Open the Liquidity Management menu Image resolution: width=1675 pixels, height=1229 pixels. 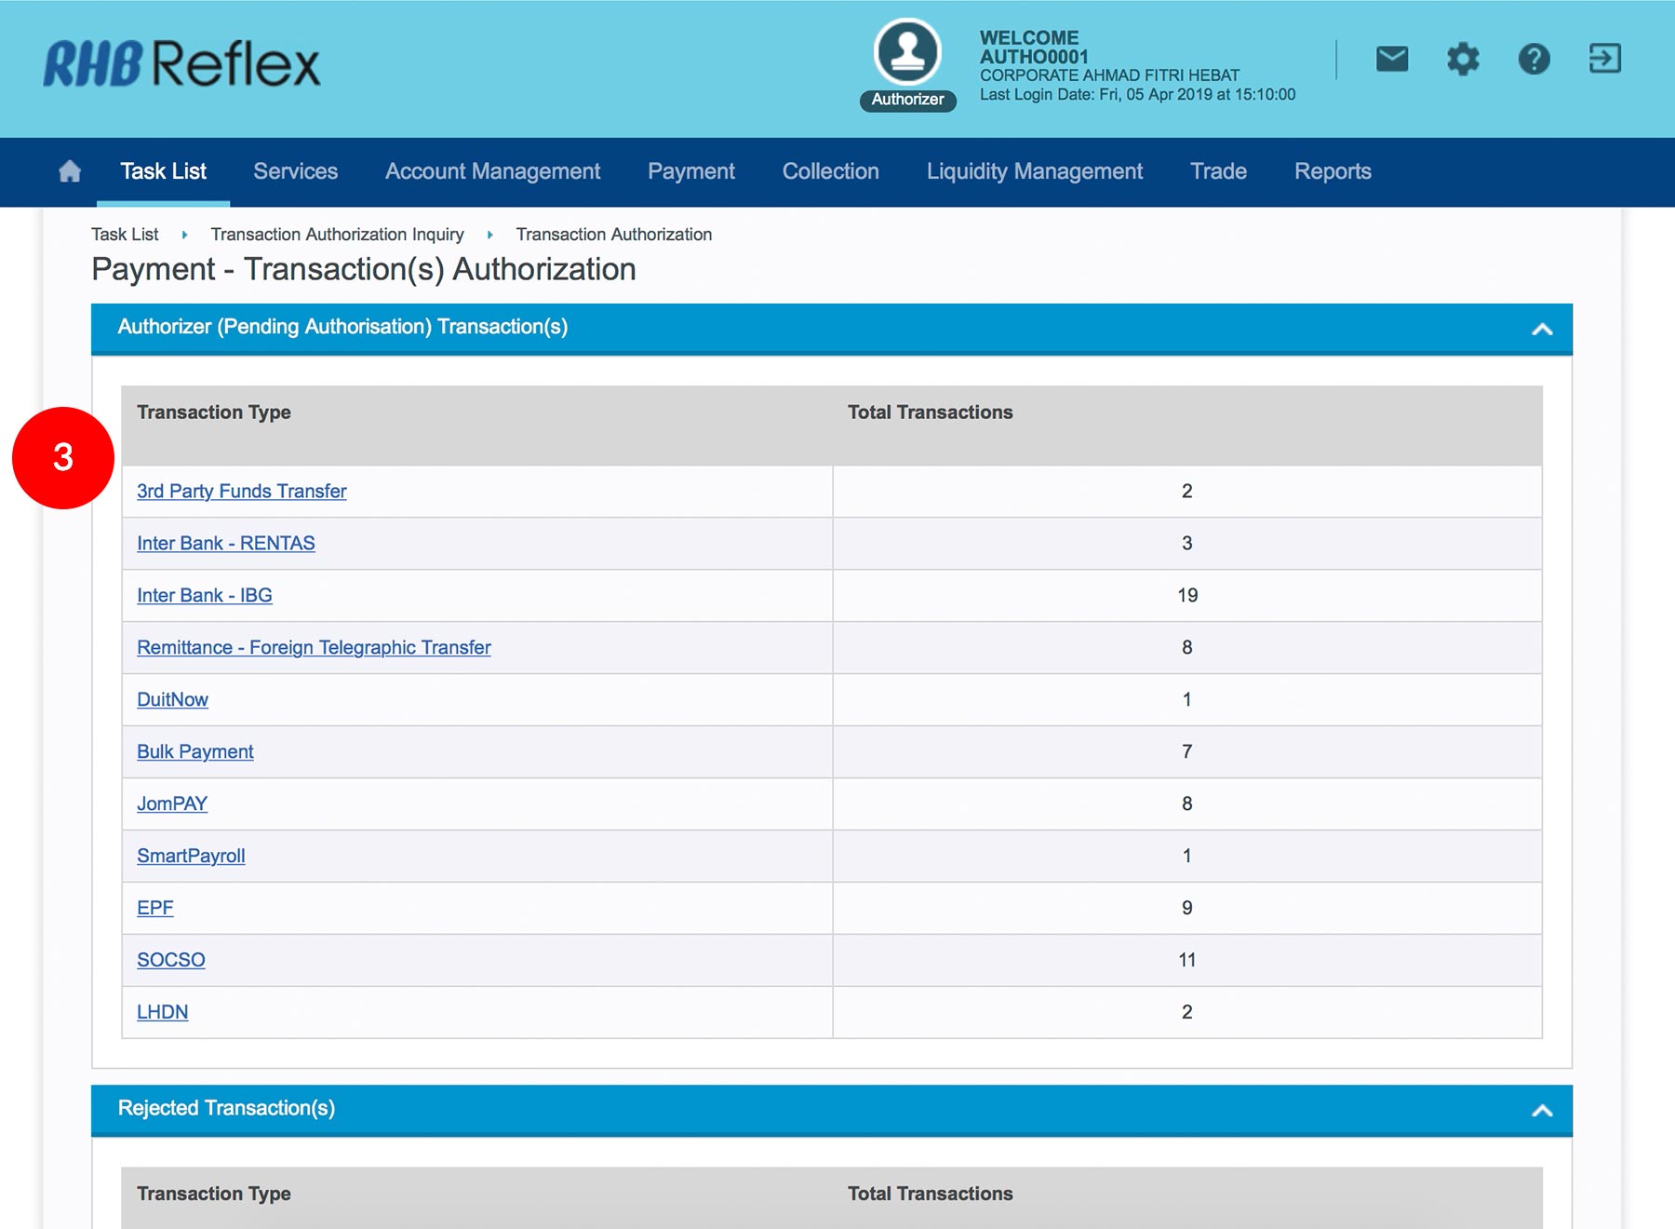click(x=1034, y=171)
